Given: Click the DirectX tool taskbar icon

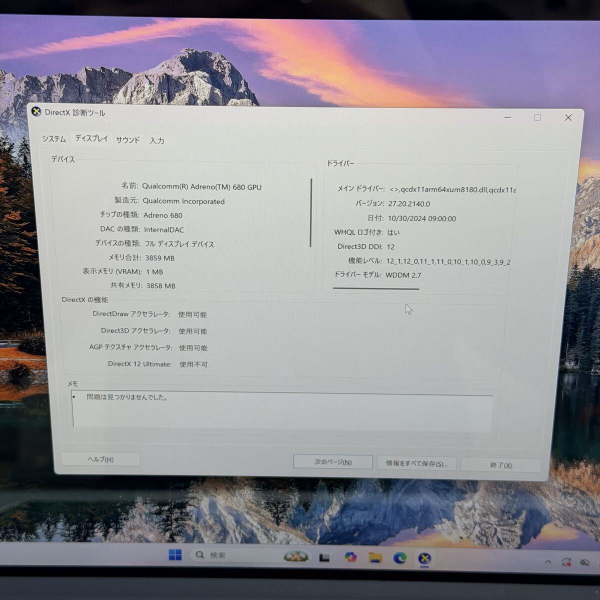Looking at the screenshot, I should point(424,558).
